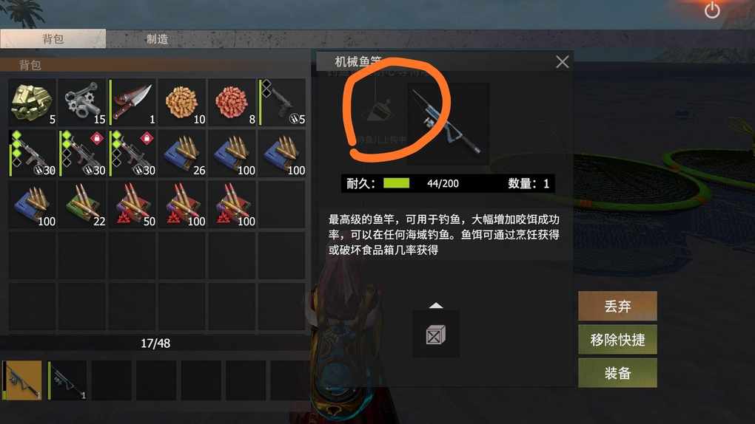Select the second locked rifle
755x424 pixels.
tap(132, 154)
